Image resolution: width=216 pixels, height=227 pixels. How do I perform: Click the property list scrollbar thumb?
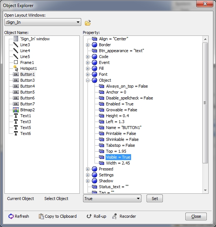pos(205,103)
